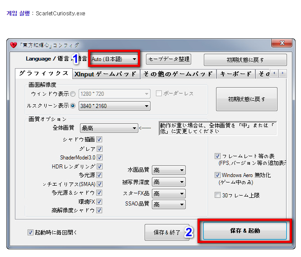Toggle the 環境FX checkbox

click(99, 201)
